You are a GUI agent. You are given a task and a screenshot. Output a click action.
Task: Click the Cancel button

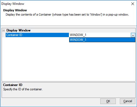click(x=128, y=101)
